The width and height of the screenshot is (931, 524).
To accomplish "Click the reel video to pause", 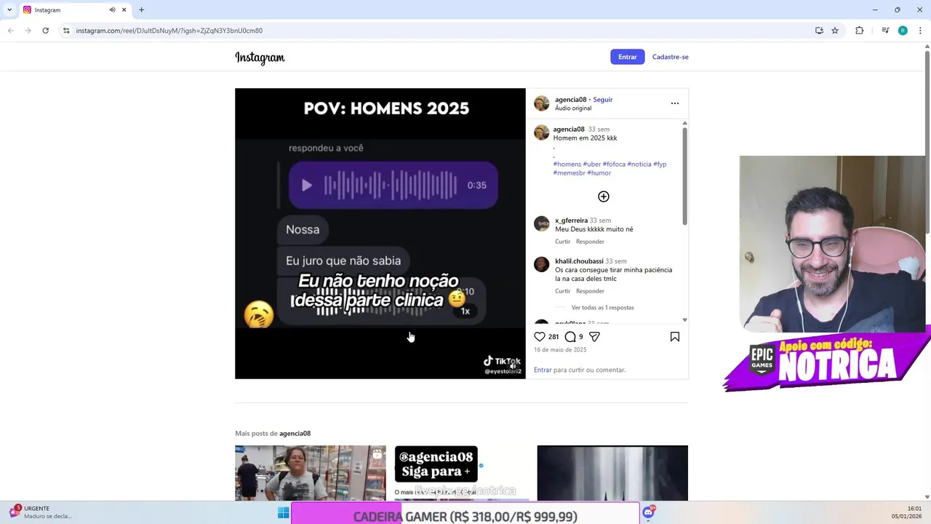I will click(380, 233).
